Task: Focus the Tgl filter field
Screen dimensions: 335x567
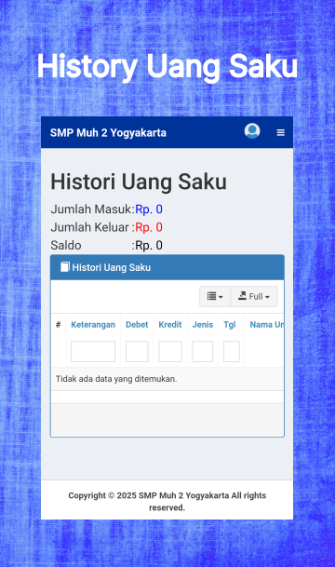Action: [232, 352]
